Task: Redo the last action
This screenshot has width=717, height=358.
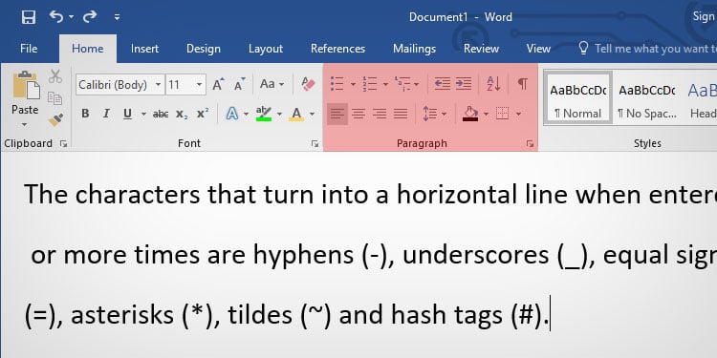Action: (90, 17)
